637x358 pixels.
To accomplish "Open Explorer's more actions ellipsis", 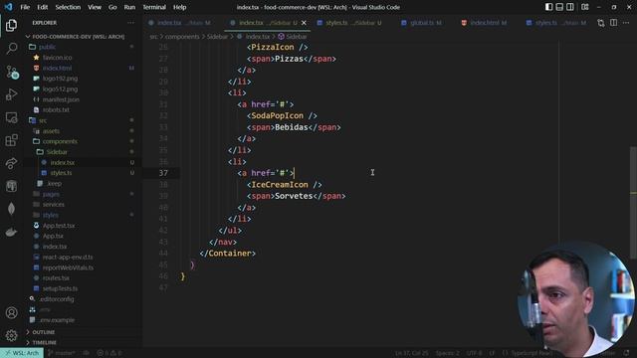I will click(130, 23).
